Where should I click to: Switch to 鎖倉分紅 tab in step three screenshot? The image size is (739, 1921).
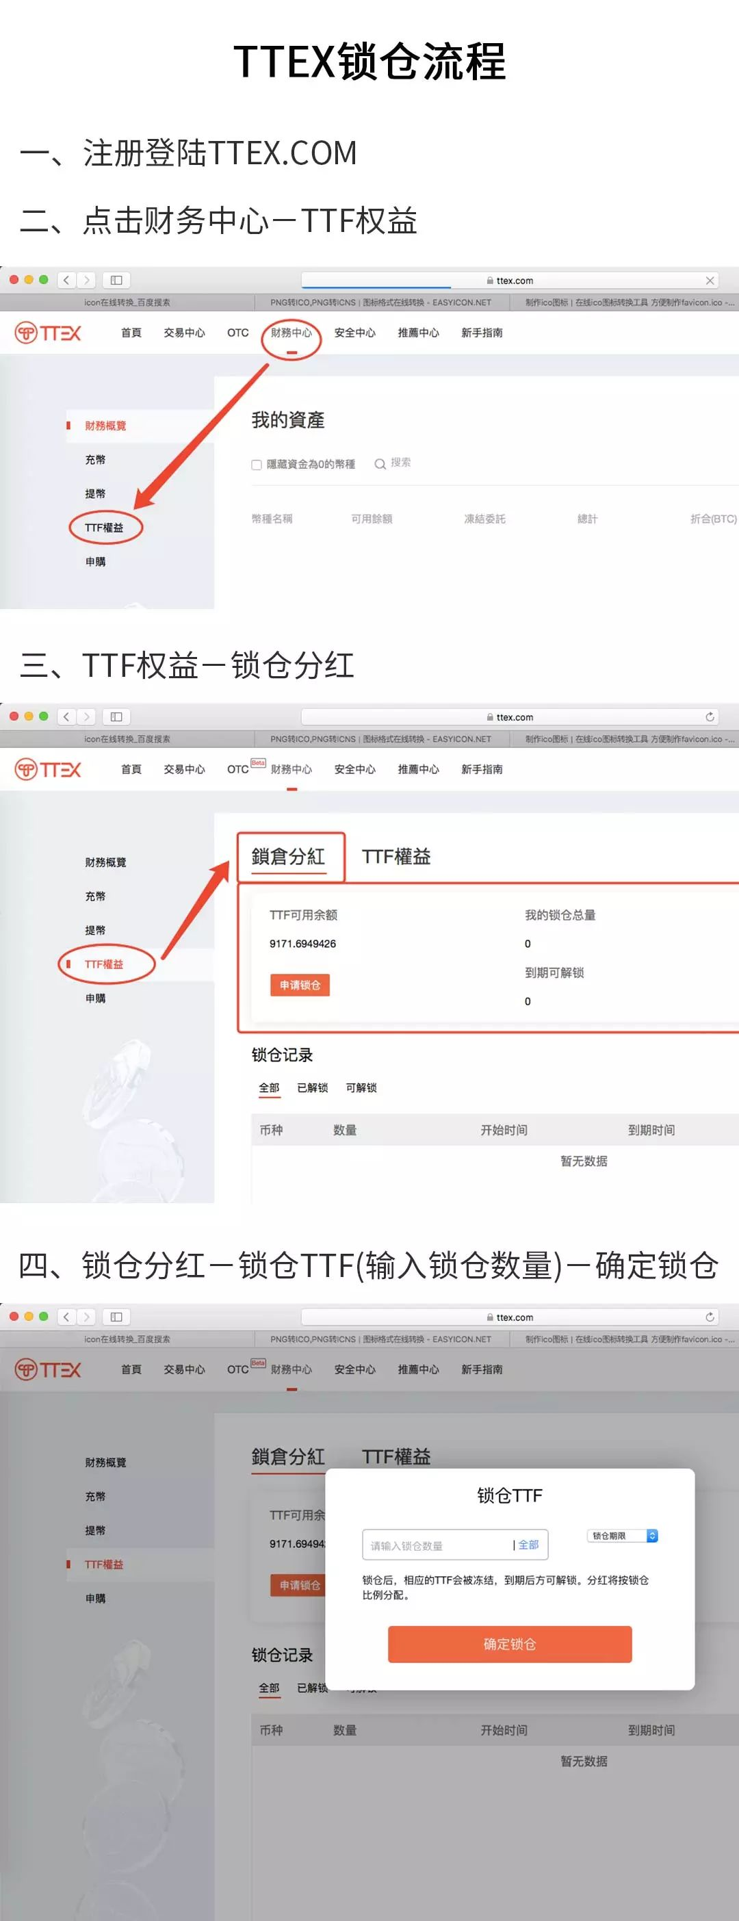[289, 857]
